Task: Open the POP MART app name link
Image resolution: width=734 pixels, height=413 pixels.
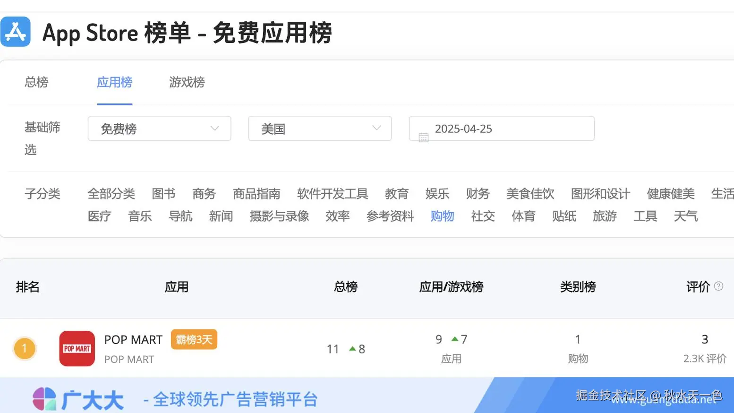Action: [133, 340]
